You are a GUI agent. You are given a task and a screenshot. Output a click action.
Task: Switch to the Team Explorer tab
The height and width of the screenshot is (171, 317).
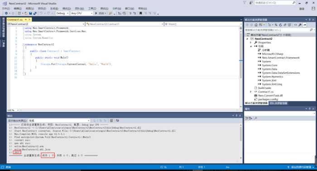click(x=279, y=103)
